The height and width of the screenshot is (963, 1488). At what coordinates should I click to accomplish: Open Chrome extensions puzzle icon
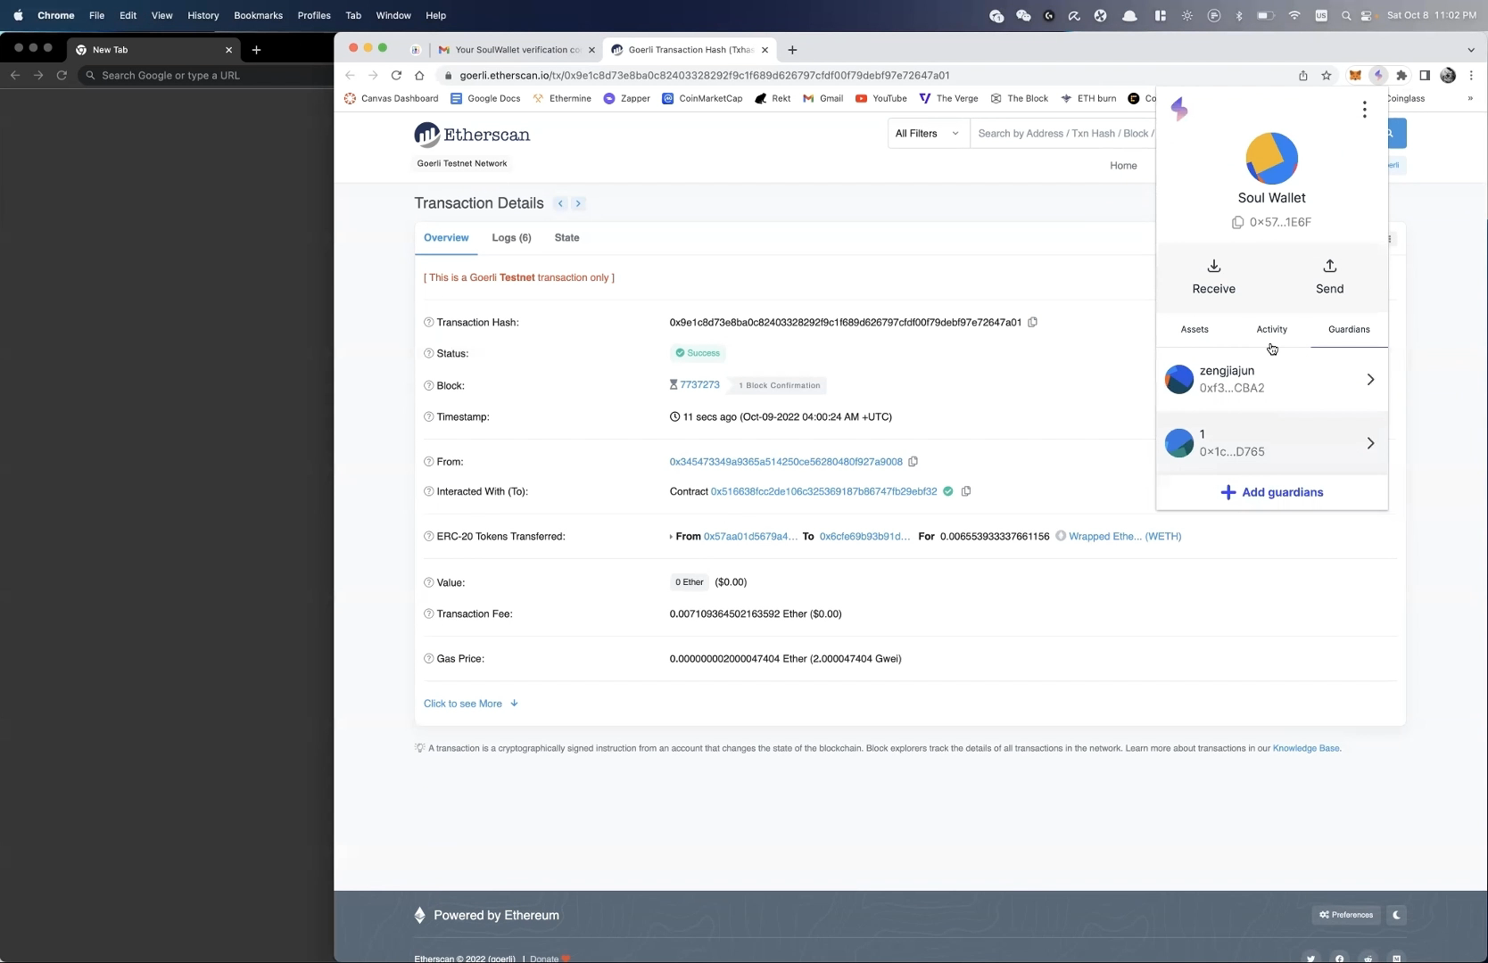[1401, 75]
